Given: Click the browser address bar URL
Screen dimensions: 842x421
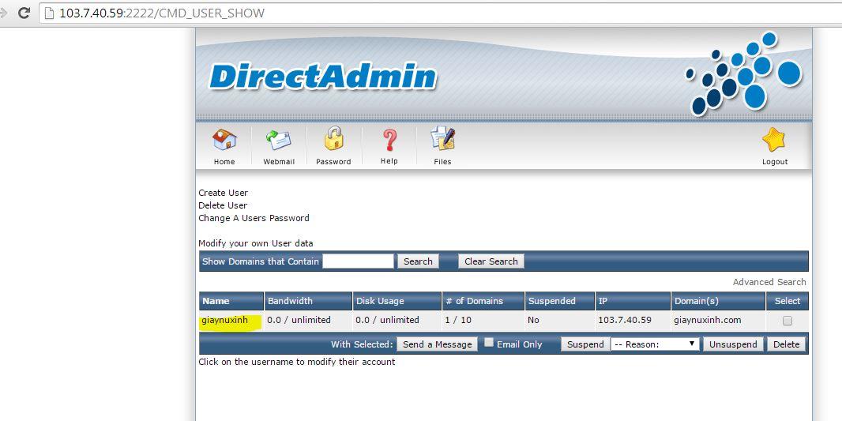Looking at the screenshot, I should 162,13.
